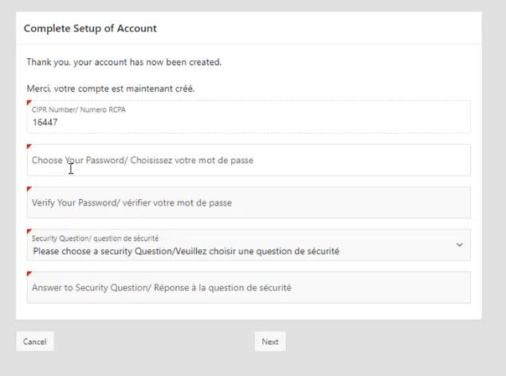Click red required marker on Choose Password field

point(29,147)
